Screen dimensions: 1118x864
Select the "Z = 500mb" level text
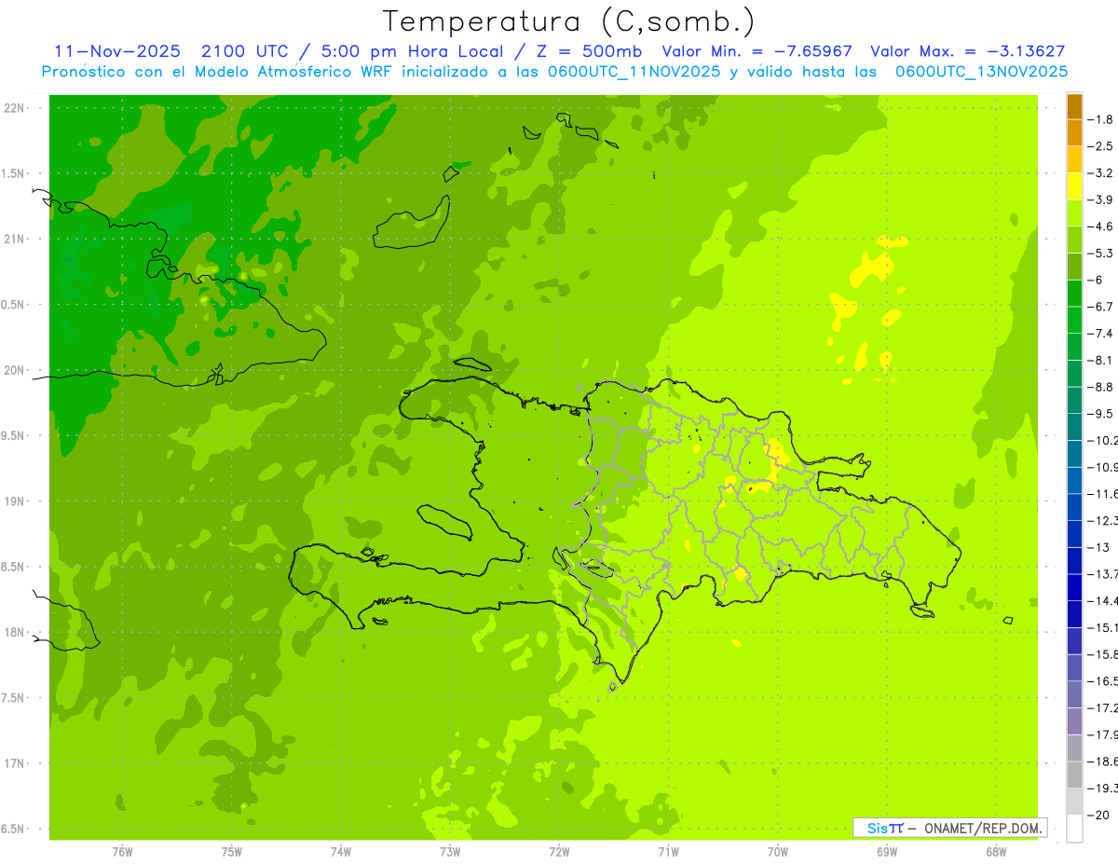point(589,51)
